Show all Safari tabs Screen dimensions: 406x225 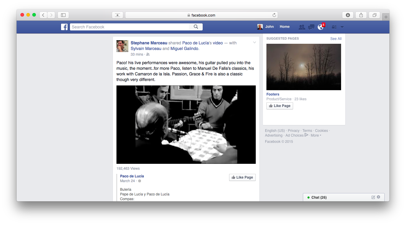374,15
